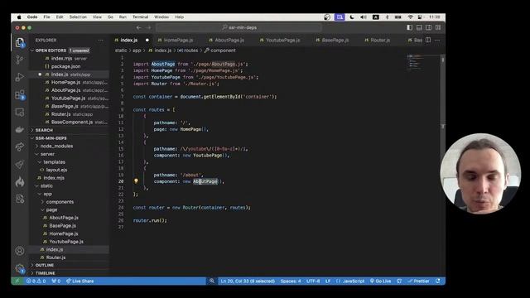Viewport: 530px width, 298px height.
Task: Change the LF end of line sequence
Action: (328, 281)
